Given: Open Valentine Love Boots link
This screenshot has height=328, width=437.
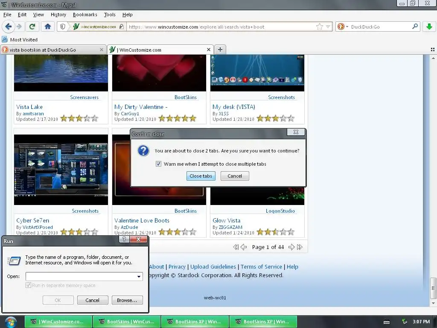Looking at the screenshot, I should coord(142,220).
